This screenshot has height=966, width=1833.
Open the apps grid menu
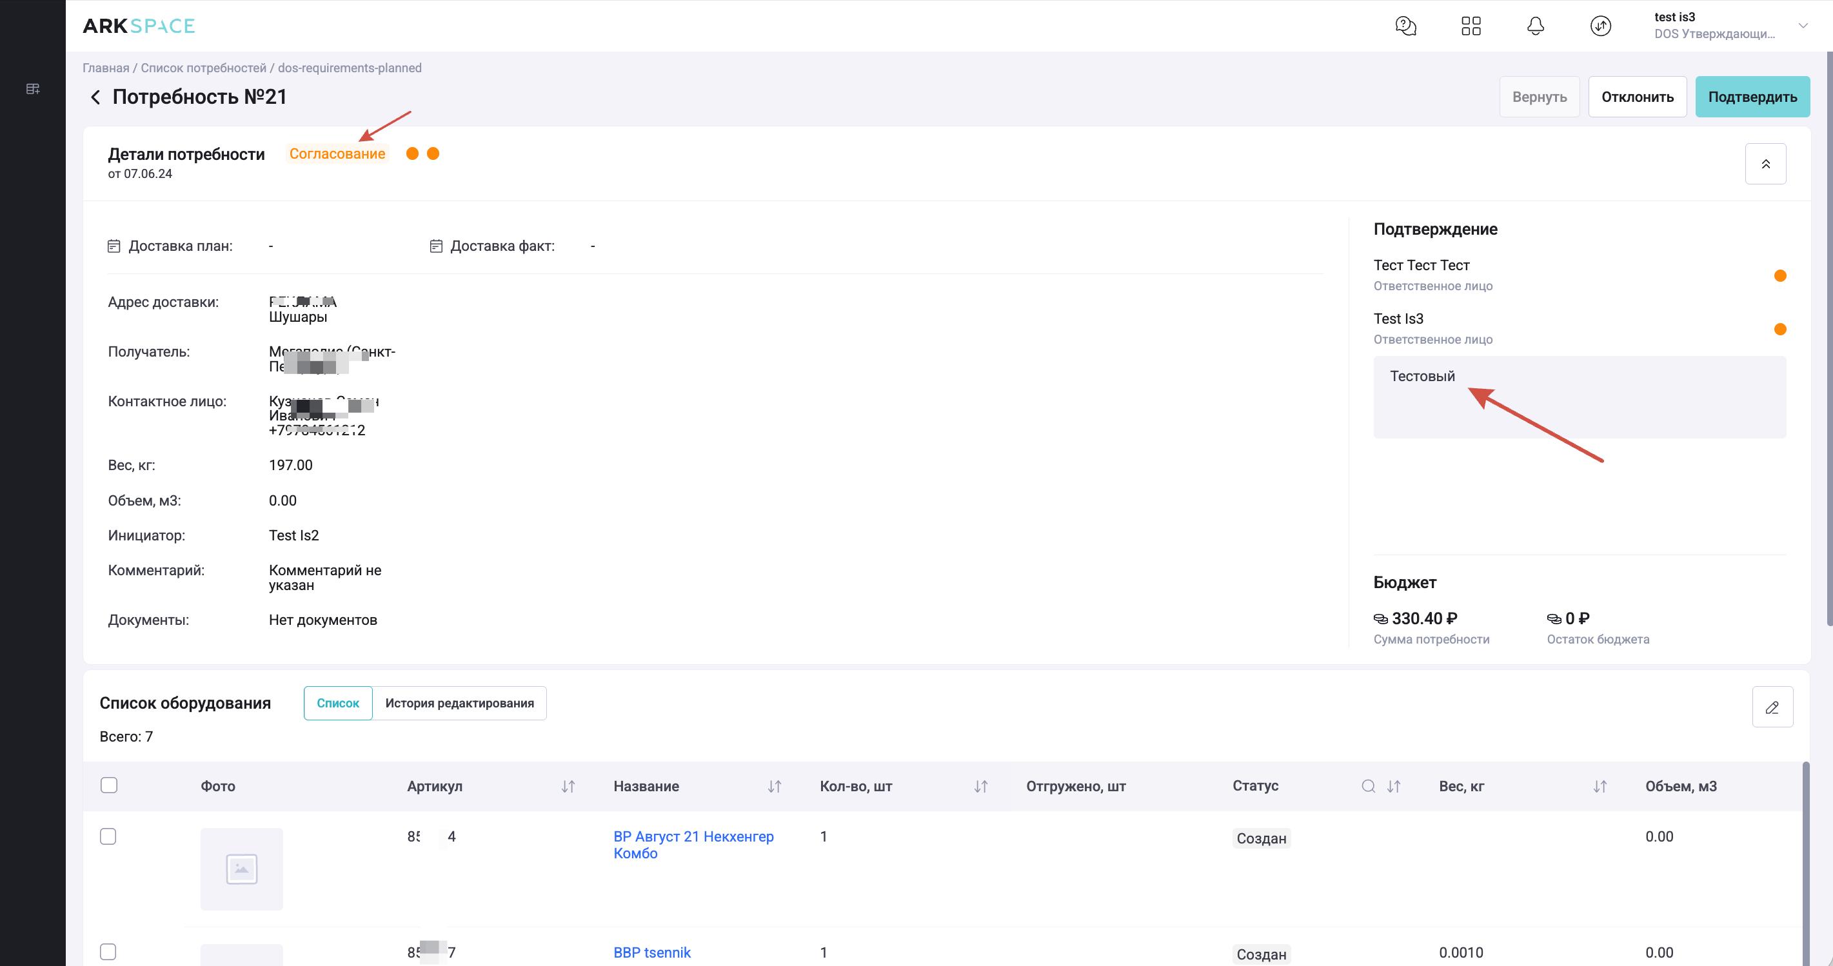tap(1471, 26)
